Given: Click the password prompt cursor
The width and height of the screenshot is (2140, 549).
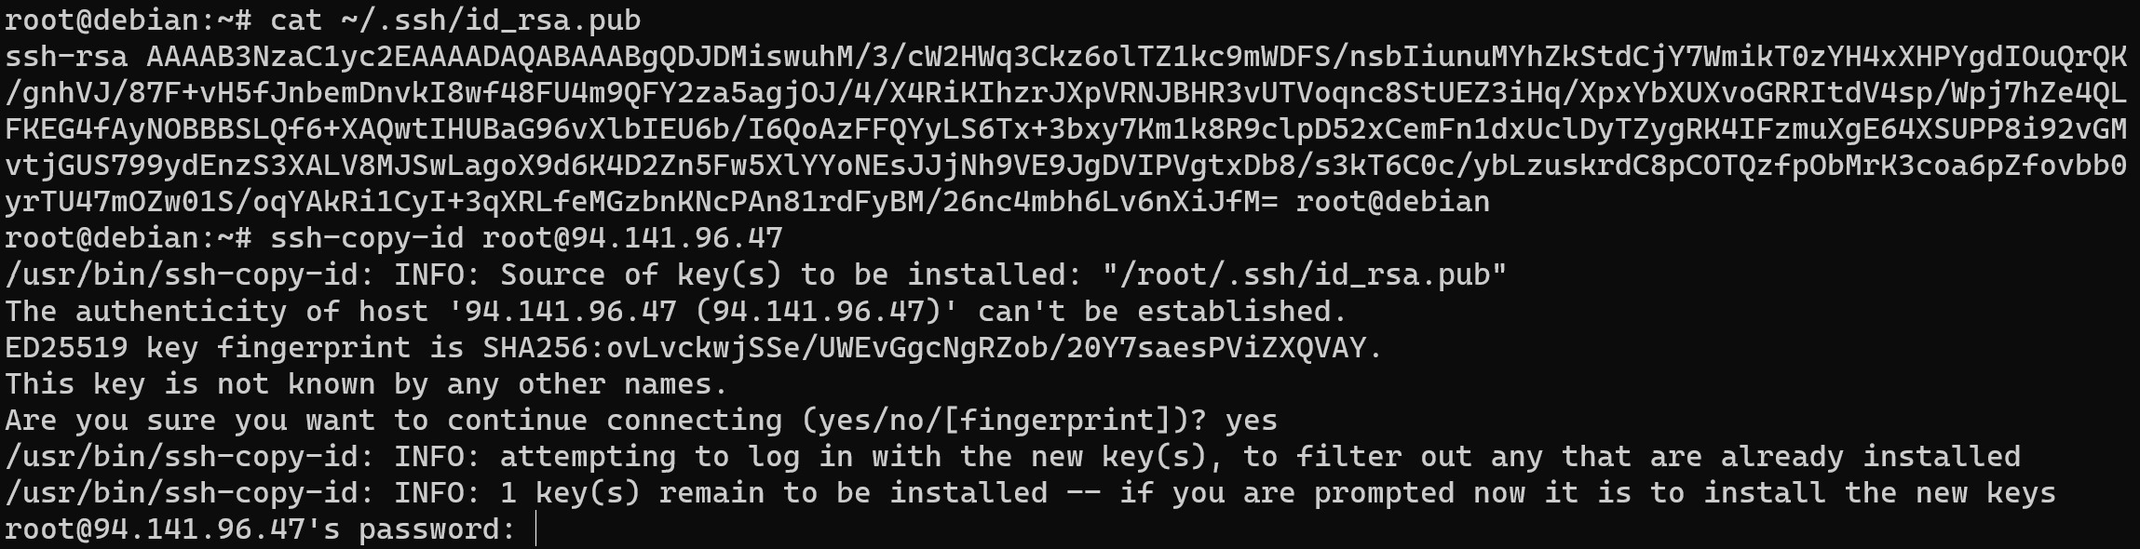Looking at the screenshot, I should 537,529.
